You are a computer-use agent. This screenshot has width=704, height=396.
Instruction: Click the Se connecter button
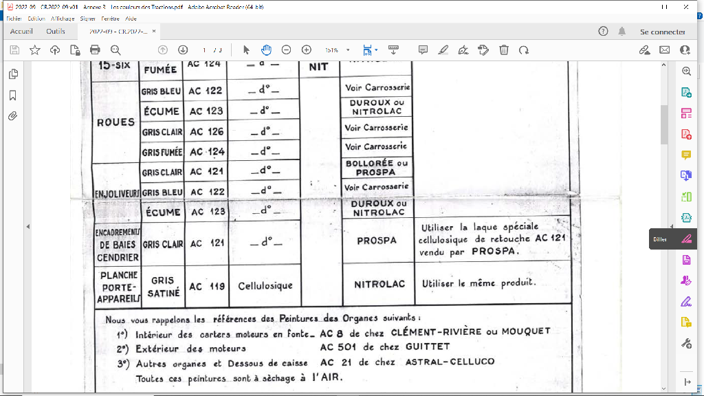(x=662, y=32)
